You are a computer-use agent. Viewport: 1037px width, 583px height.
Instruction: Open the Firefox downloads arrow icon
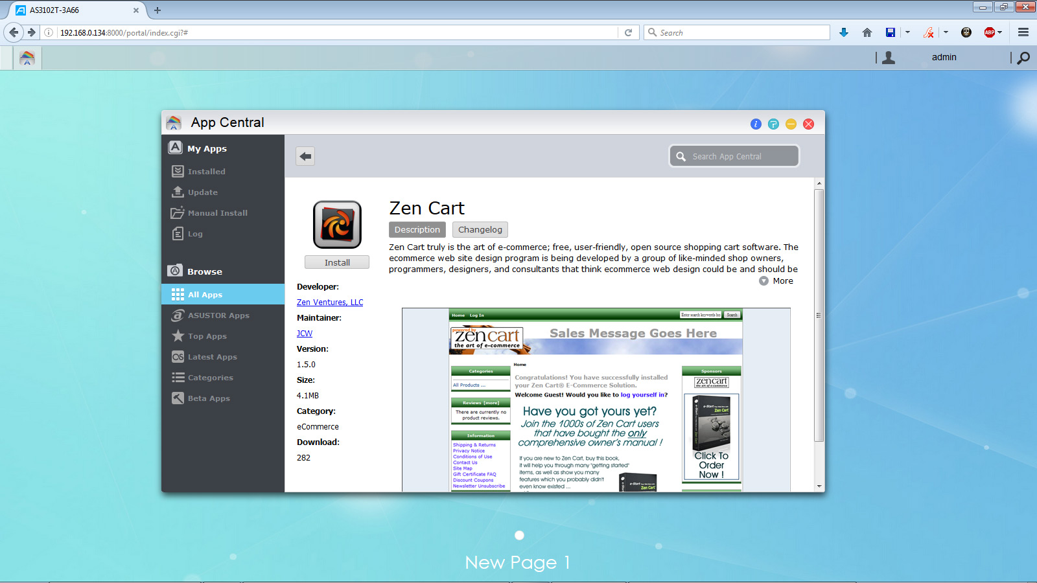[844, 32]
